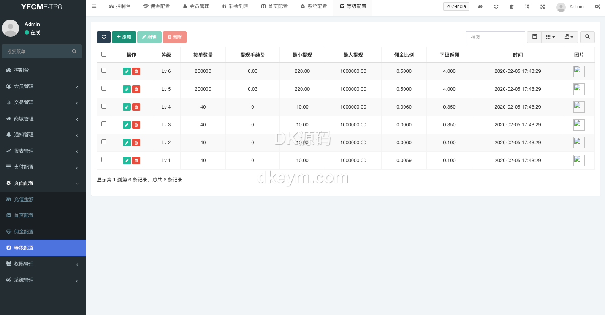
Task: Tick the checkbox for the Lv 5 row
Action: (104, 88)
